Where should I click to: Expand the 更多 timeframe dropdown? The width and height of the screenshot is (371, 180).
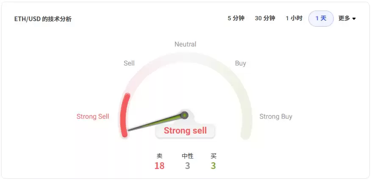pyautogui.click(x=347, y=18)
